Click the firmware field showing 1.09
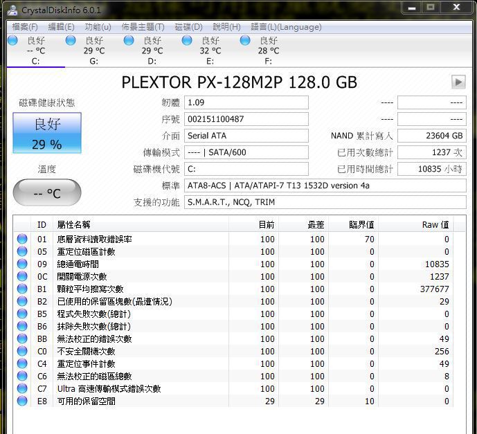This screenshot has width=477, height=434. (x=246, y=102)
